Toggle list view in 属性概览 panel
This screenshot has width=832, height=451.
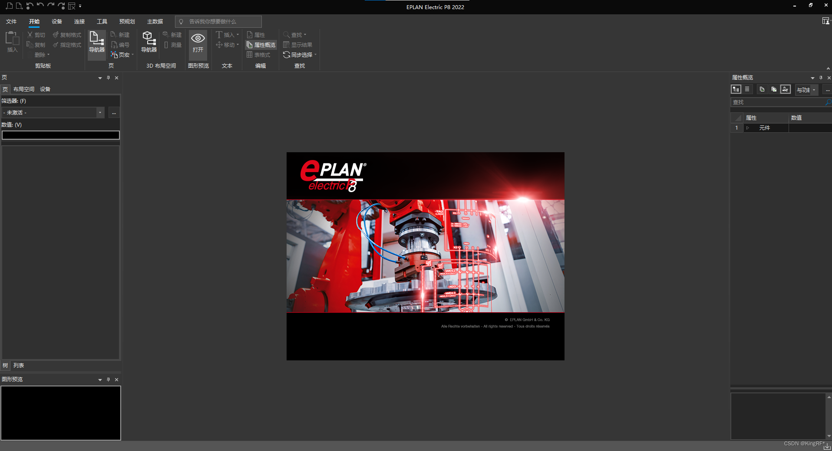tap(747, 89)
